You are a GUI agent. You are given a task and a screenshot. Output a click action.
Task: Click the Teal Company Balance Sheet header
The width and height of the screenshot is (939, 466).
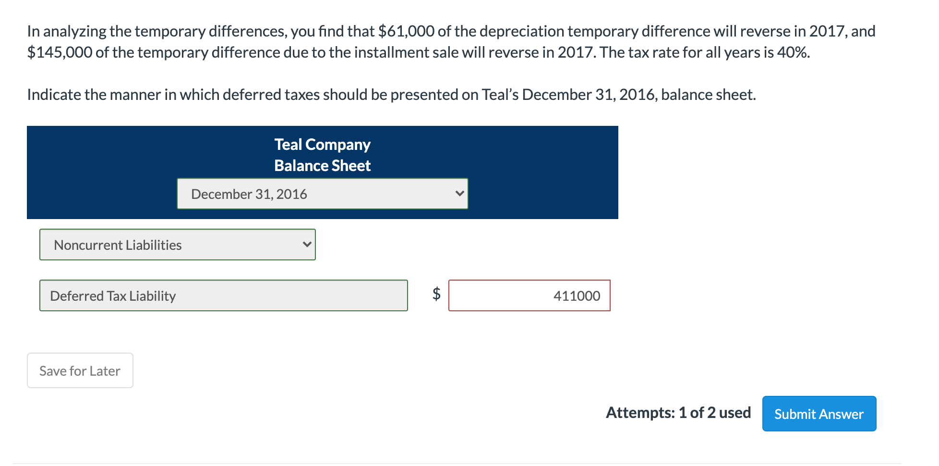pyautogui.click(x=322, y=154)
